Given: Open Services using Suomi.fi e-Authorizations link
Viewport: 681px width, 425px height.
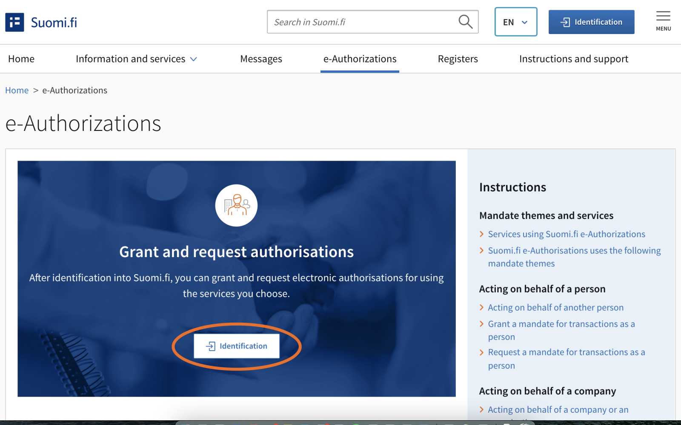Looking at the screenshot, I should [x=566, y=234].
